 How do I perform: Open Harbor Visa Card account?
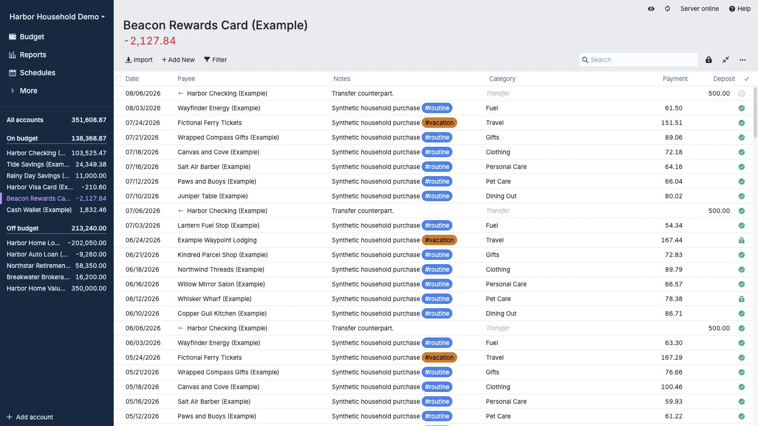coord(57,187)
